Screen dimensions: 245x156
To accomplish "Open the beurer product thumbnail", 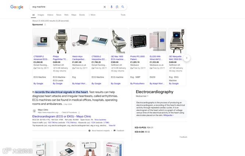I will coord(114,148).
